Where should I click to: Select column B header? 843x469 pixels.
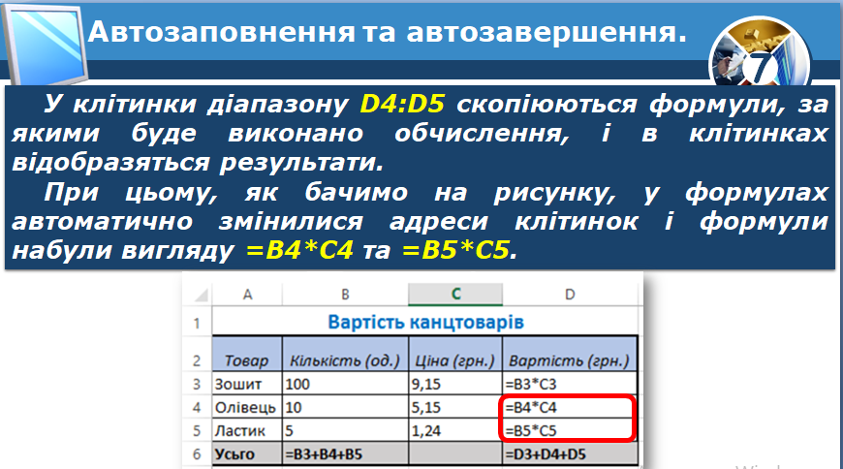345,295
